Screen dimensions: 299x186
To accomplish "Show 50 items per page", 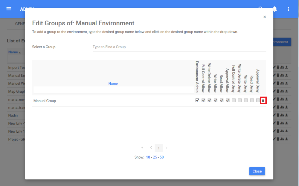I will pyautogui.click(x=162, y=157).
